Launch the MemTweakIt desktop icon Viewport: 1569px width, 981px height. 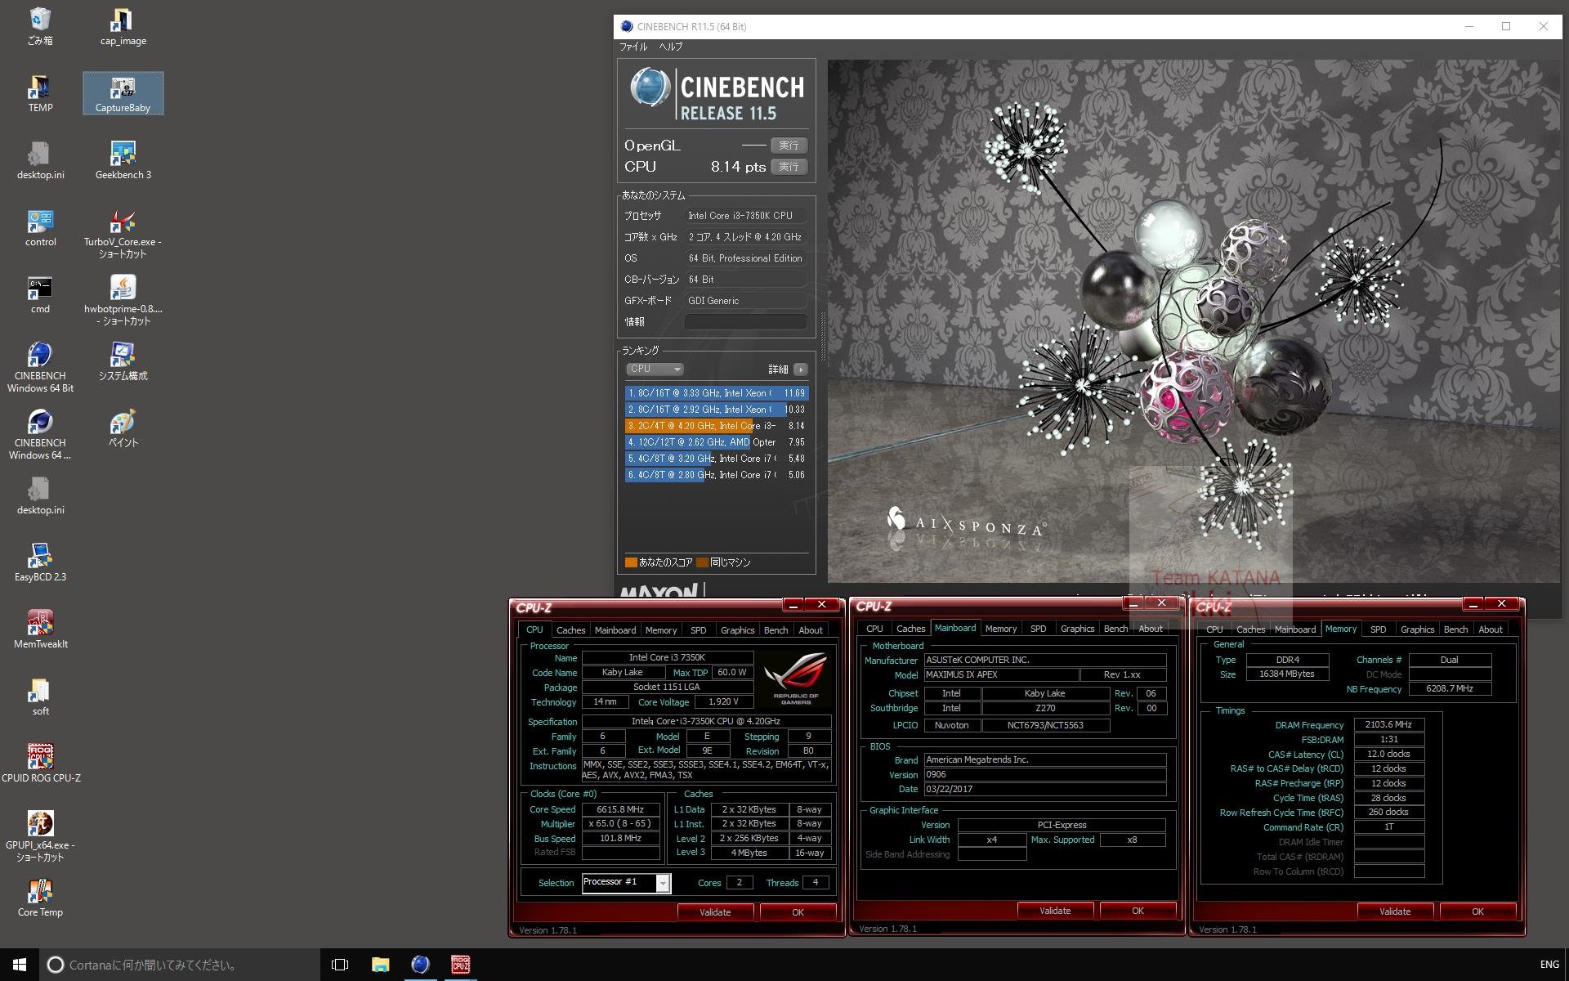tap(40, 630)
